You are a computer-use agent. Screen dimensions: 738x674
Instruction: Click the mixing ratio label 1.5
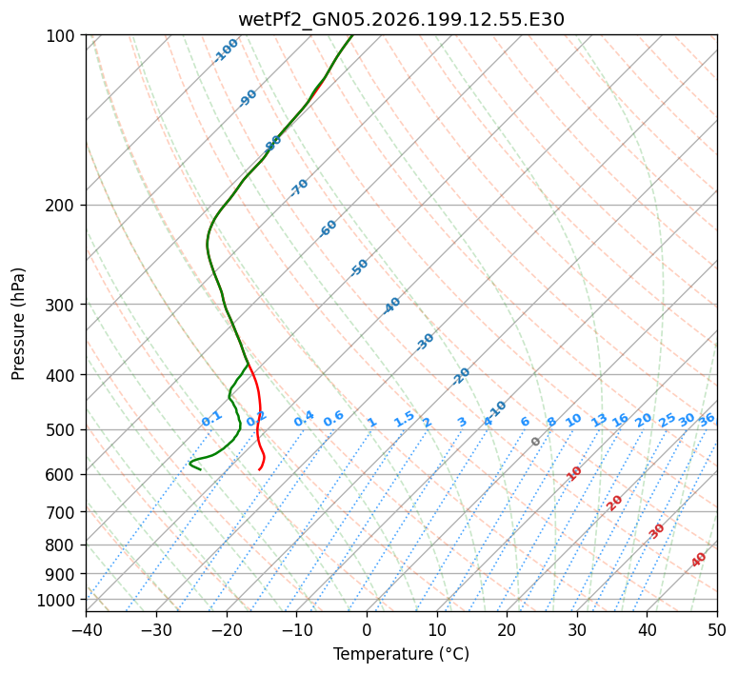[x=405, y=419]
